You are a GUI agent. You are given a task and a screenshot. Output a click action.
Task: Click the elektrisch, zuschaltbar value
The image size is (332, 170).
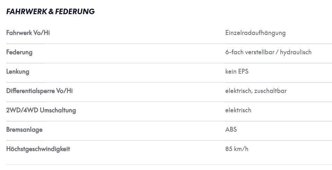click(x=256, y=91)
